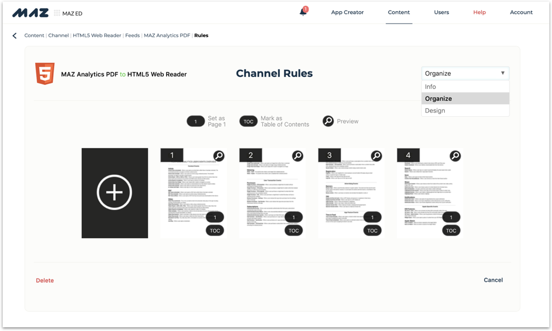This screenshot has width=552, height=331.
Task: Preview page 3 with magnifier
Action: tap(377, 156)
